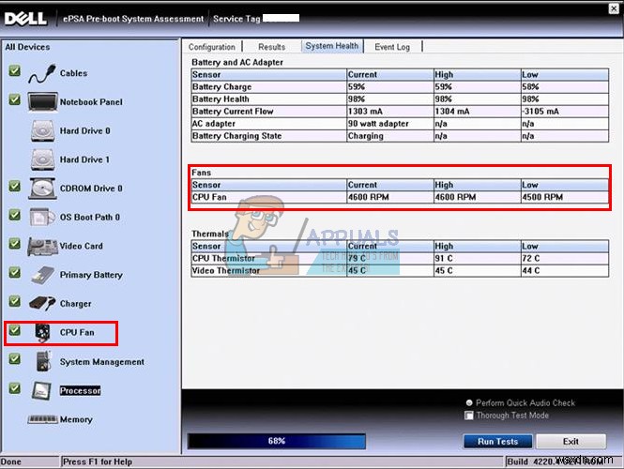The width and height of the screenshot is (624, 469).
Task: Toggle the Cables checkbox
Action: coord(15,70)
